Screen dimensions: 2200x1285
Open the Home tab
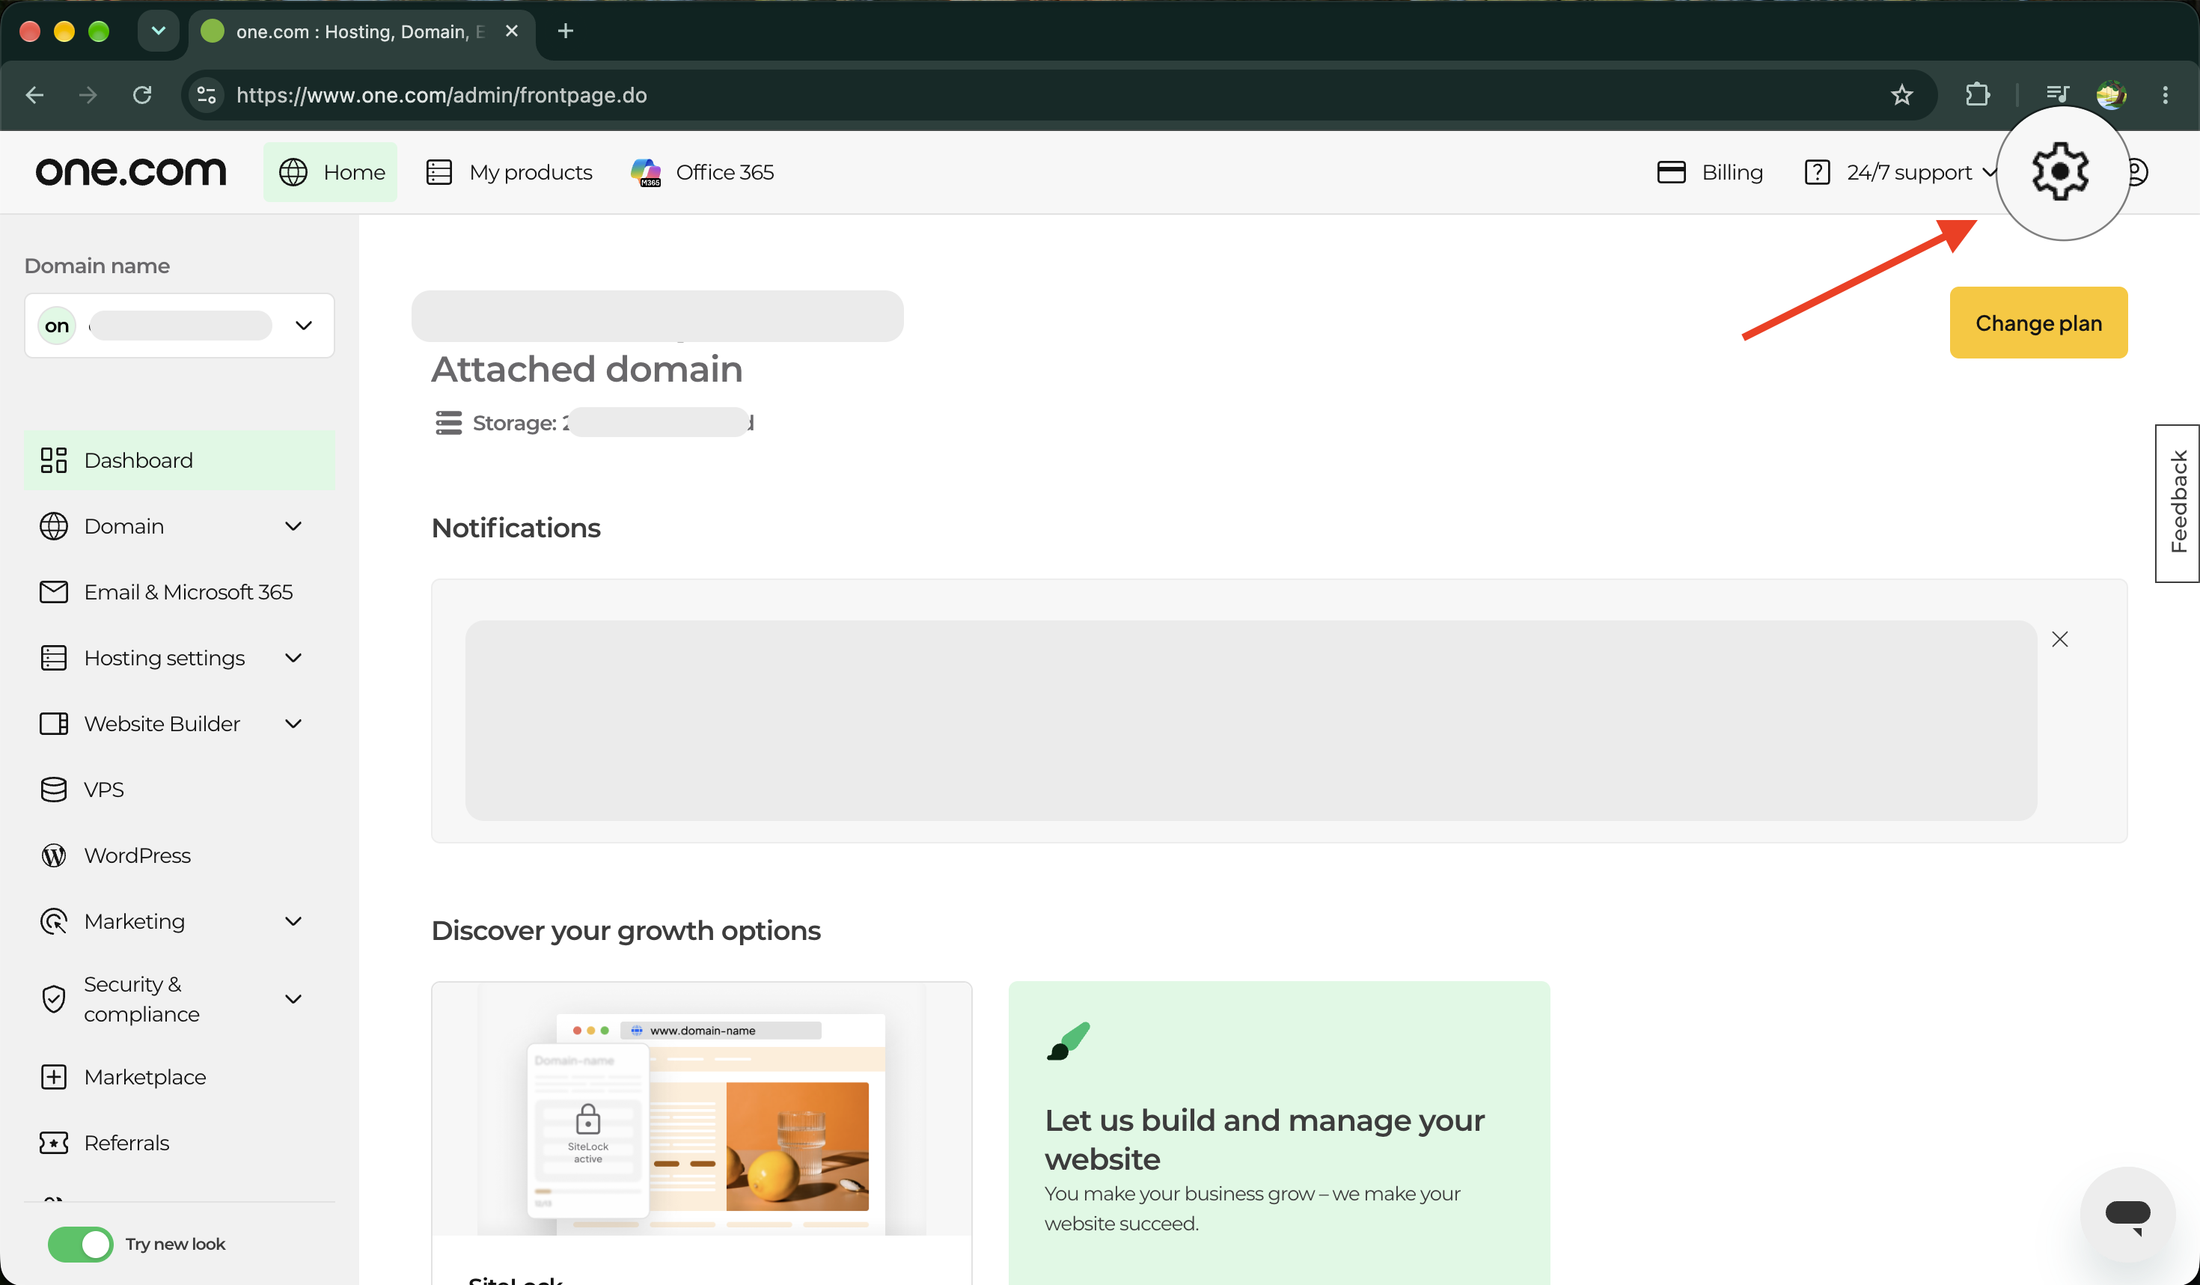point(331,172)
